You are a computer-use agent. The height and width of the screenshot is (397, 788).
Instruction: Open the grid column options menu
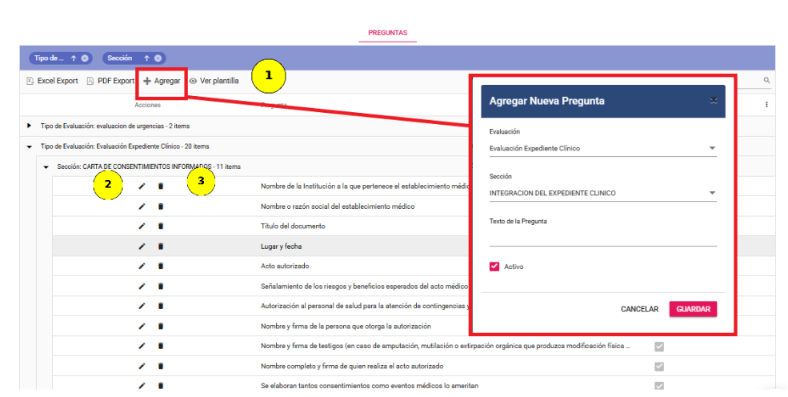766,105
